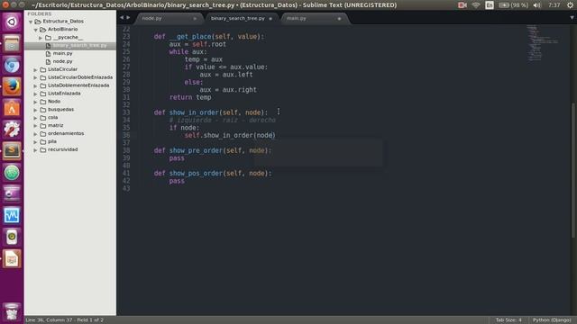Click the comment on line 34
Viewport: 577px width, 324px height.
point(223,120)
